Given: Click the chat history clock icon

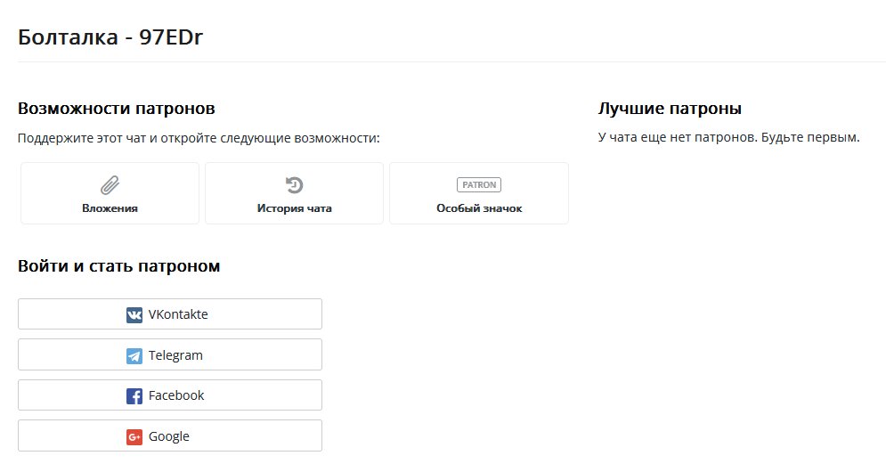Looking at the screenshot, I should point(294,185).
